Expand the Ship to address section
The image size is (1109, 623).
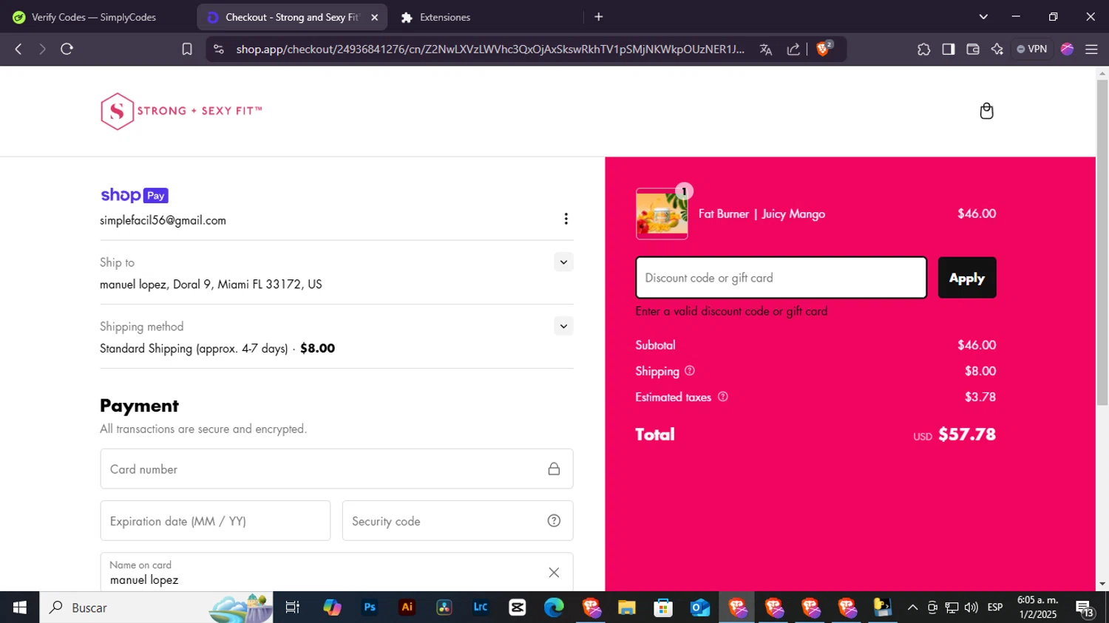(x=563, y=262)
